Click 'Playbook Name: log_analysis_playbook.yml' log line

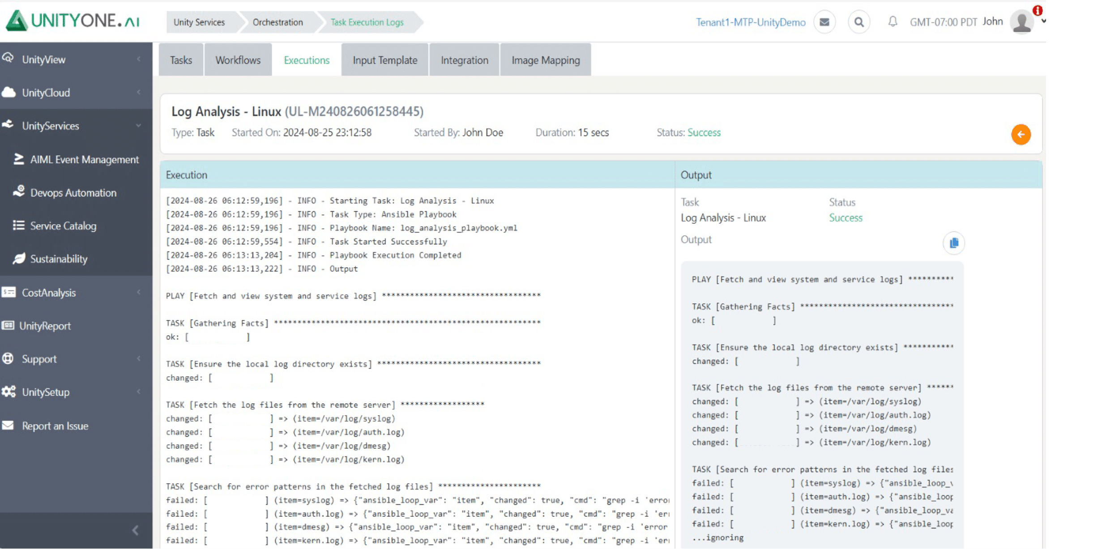pyautogui.click(x=342, y=228)
